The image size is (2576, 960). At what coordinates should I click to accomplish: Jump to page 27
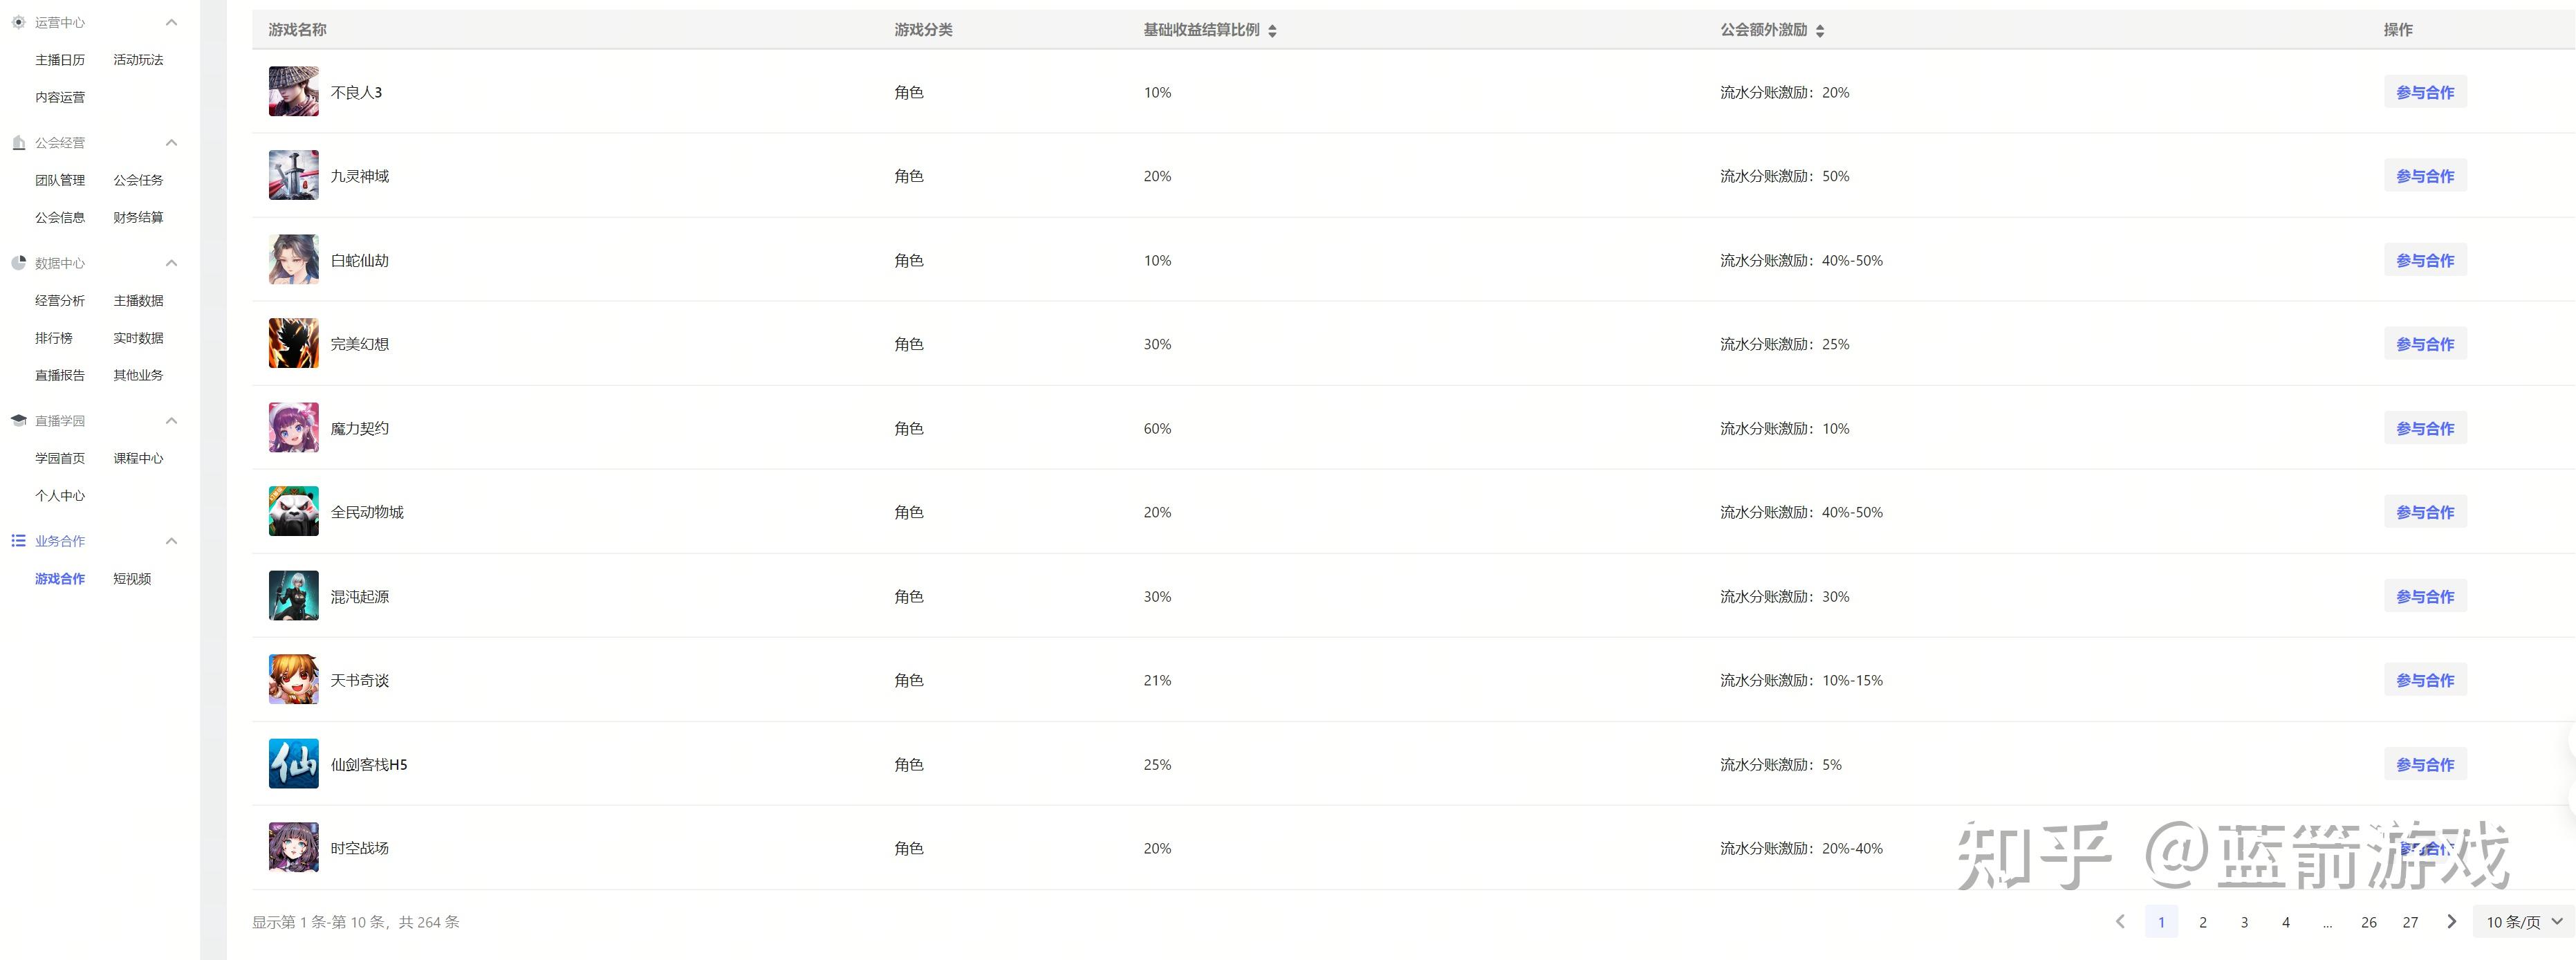[x=2410, y=922]
